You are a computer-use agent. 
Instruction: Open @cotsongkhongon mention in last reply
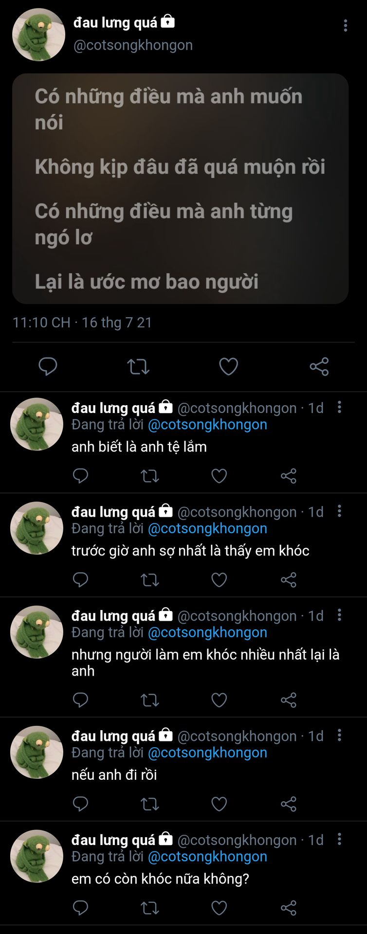pos(207,857)
